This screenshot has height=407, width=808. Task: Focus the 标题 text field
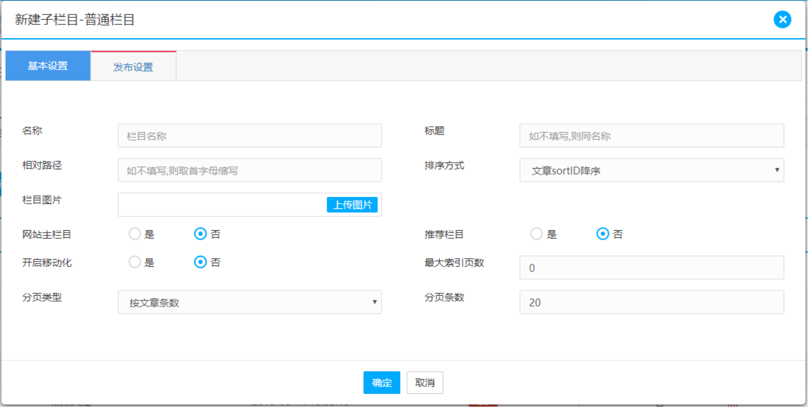651,136
